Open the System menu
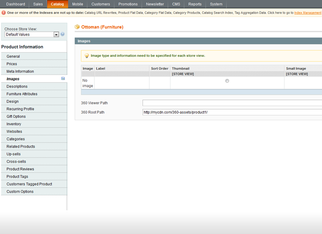 tap(216, 4)
